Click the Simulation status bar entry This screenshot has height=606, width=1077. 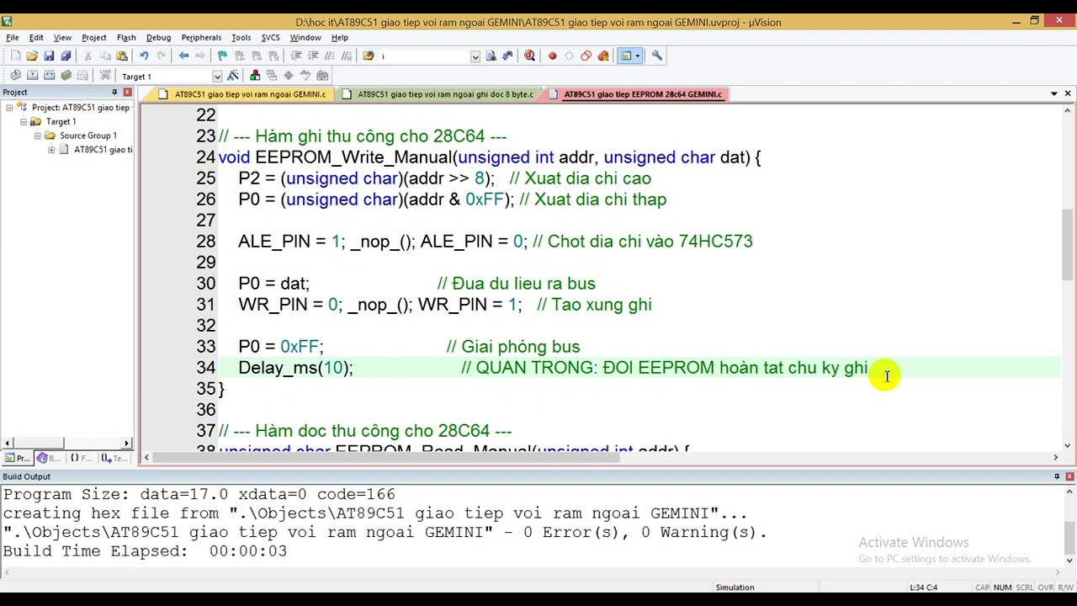735,587
